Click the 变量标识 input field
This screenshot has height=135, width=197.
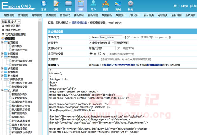pyautogui.click(x=102, y=48)
